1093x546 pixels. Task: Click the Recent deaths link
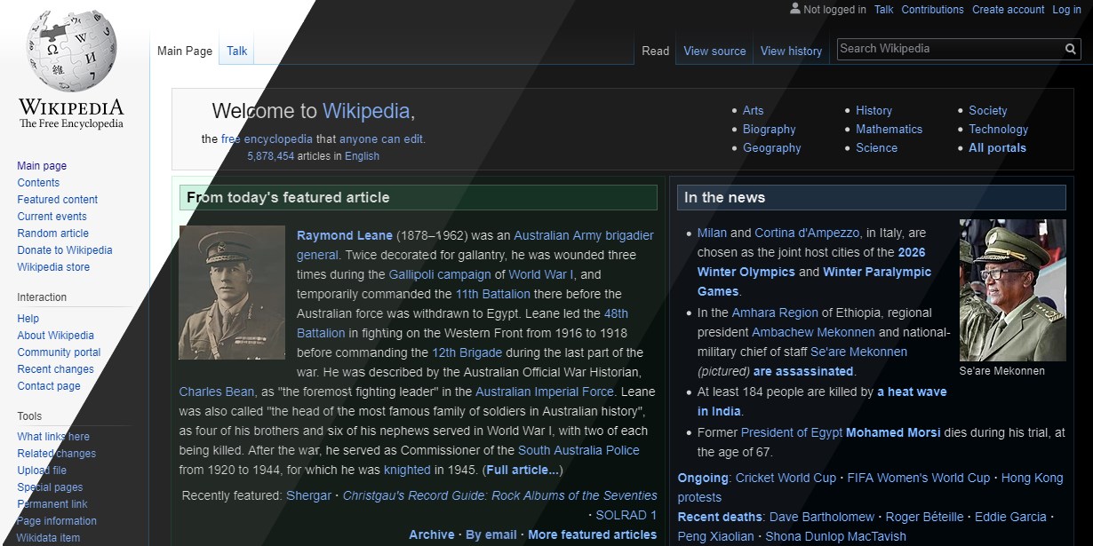click(x=720, y=517)
